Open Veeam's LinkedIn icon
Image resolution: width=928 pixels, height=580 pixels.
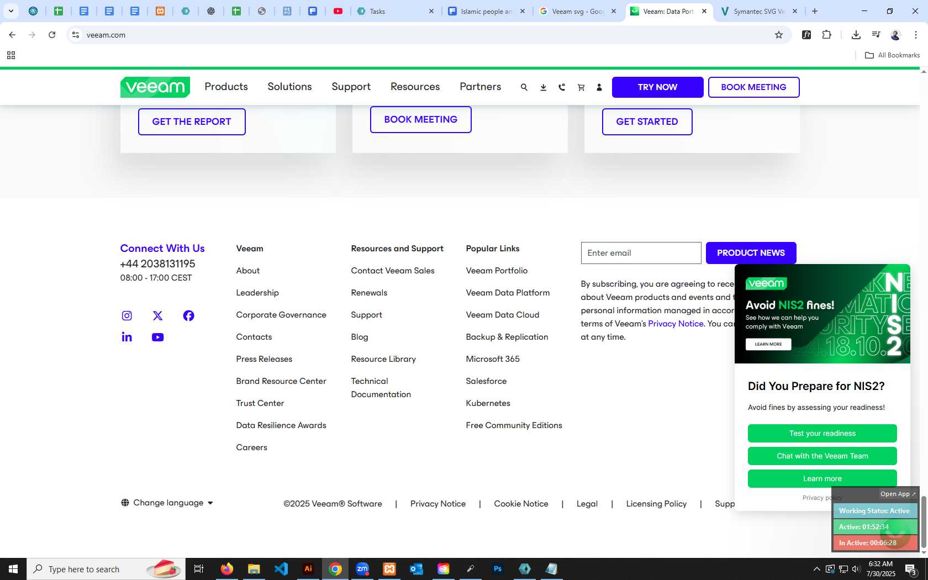point(127,337)
